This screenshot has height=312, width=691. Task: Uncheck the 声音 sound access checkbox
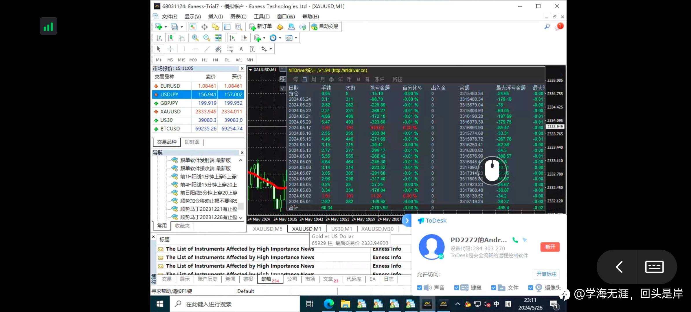420,287
